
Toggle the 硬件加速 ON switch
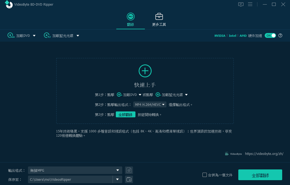pos(270,35)
